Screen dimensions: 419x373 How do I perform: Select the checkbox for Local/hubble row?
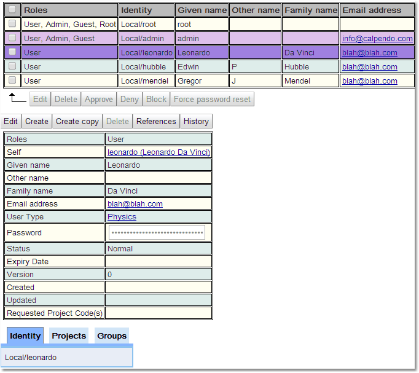pyautogui.click(x=12, y=66)
